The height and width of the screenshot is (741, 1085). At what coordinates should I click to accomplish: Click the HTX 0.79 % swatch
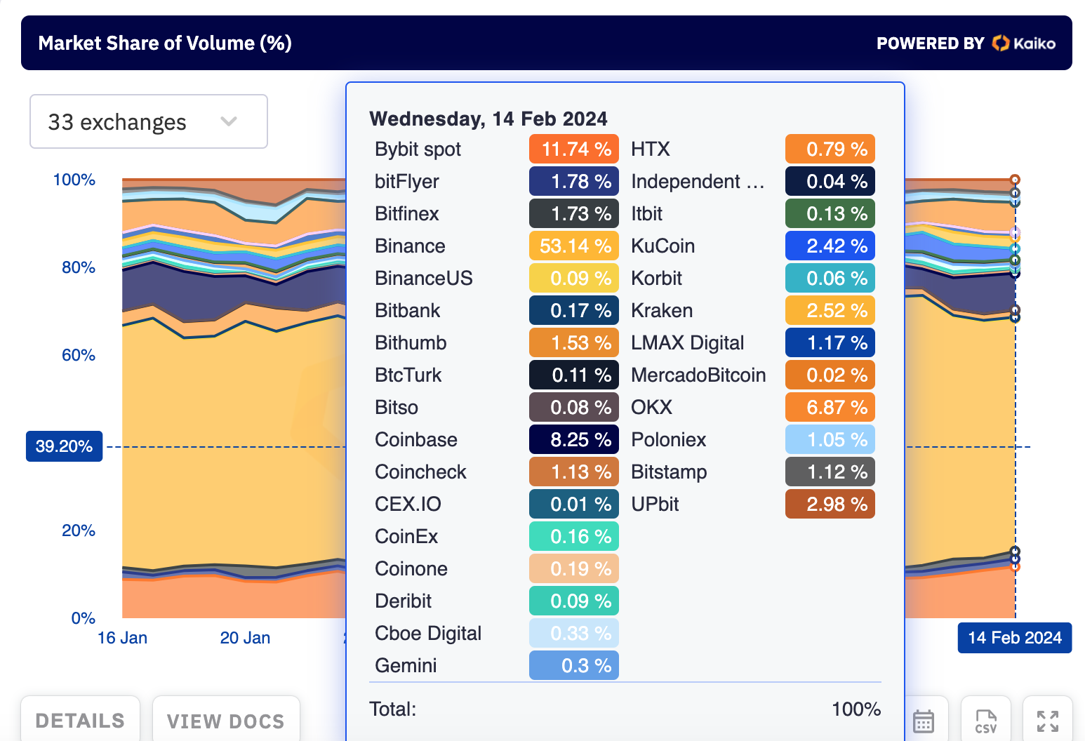(830, 149)
